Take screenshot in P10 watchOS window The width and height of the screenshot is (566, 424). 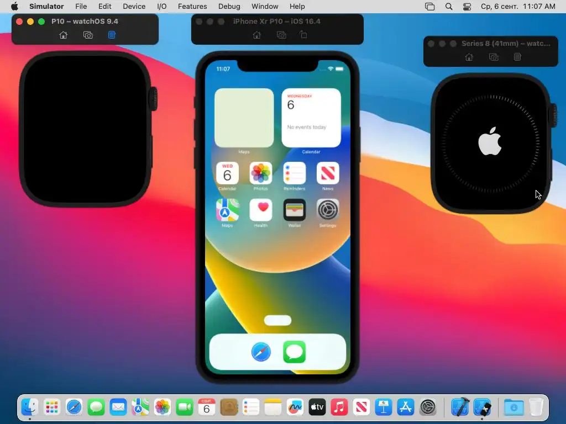point(88,35)
